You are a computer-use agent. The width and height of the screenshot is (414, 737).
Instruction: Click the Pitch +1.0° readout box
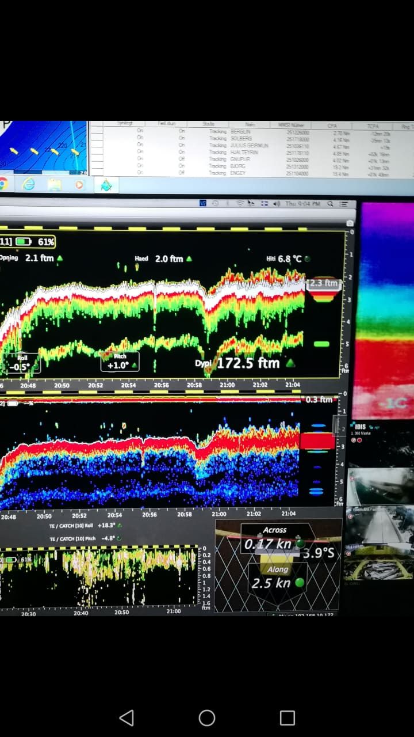[120, 362]
